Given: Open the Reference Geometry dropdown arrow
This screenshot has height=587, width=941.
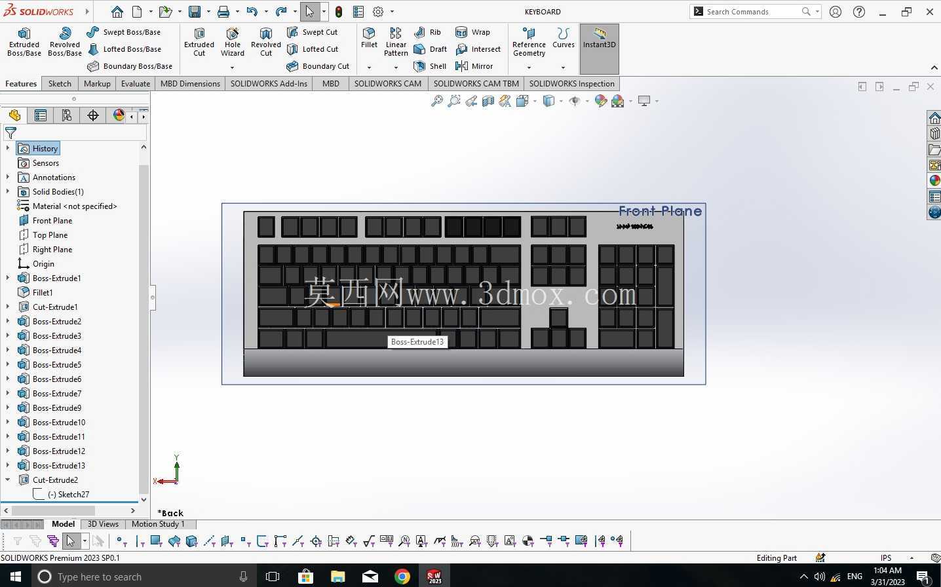Looking at the screenshot, I should (x=529, y=67).
